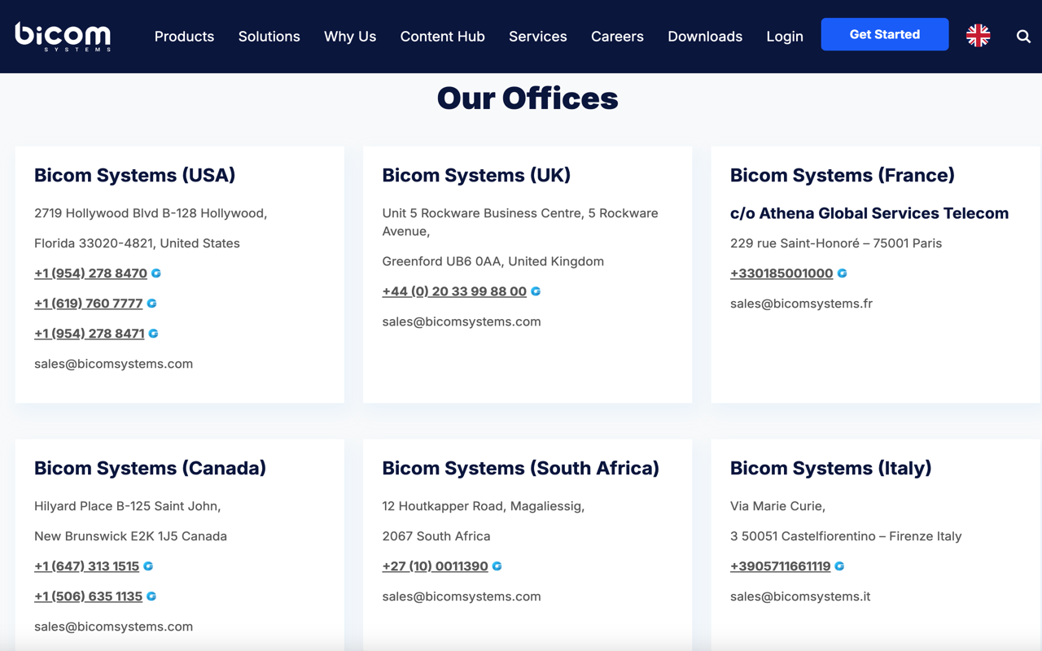
Task: Click call icon beside +1 (506) 635 1135
Action: (x=151, y=596)
